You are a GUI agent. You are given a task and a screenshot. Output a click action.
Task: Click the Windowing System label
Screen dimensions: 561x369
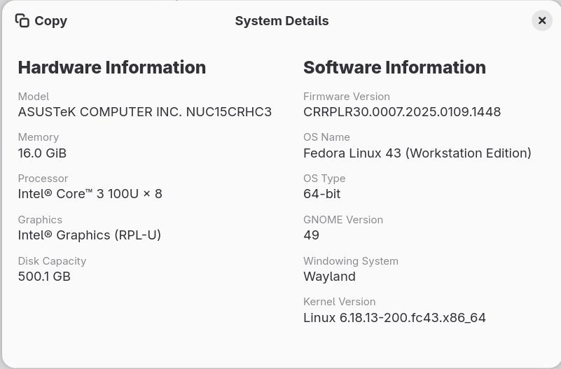point(350,261)
